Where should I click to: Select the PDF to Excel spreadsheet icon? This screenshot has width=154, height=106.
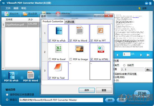(59, 49)
